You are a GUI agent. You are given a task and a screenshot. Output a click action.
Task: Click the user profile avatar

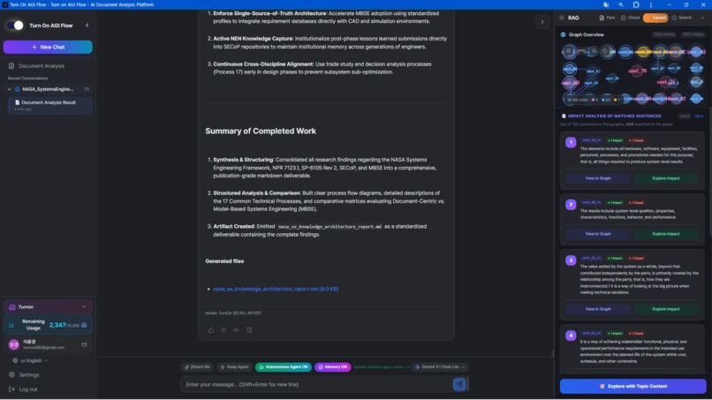click(x=13, y=344)
